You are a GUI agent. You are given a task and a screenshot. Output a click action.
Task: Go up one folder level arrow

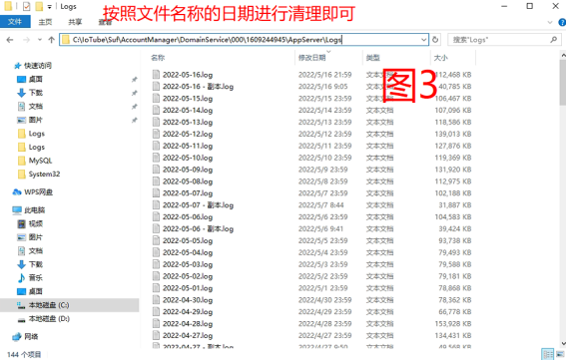point(51,40)
